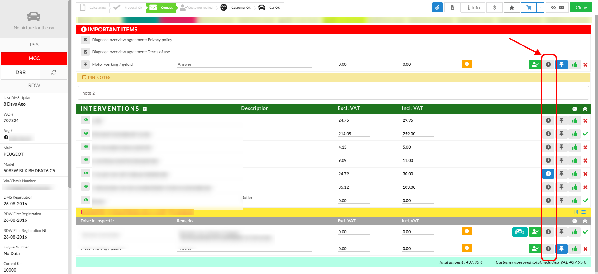598x274 pixels.
Task: Click the star favorite button in the toolbar
Action: pos(512,8)
